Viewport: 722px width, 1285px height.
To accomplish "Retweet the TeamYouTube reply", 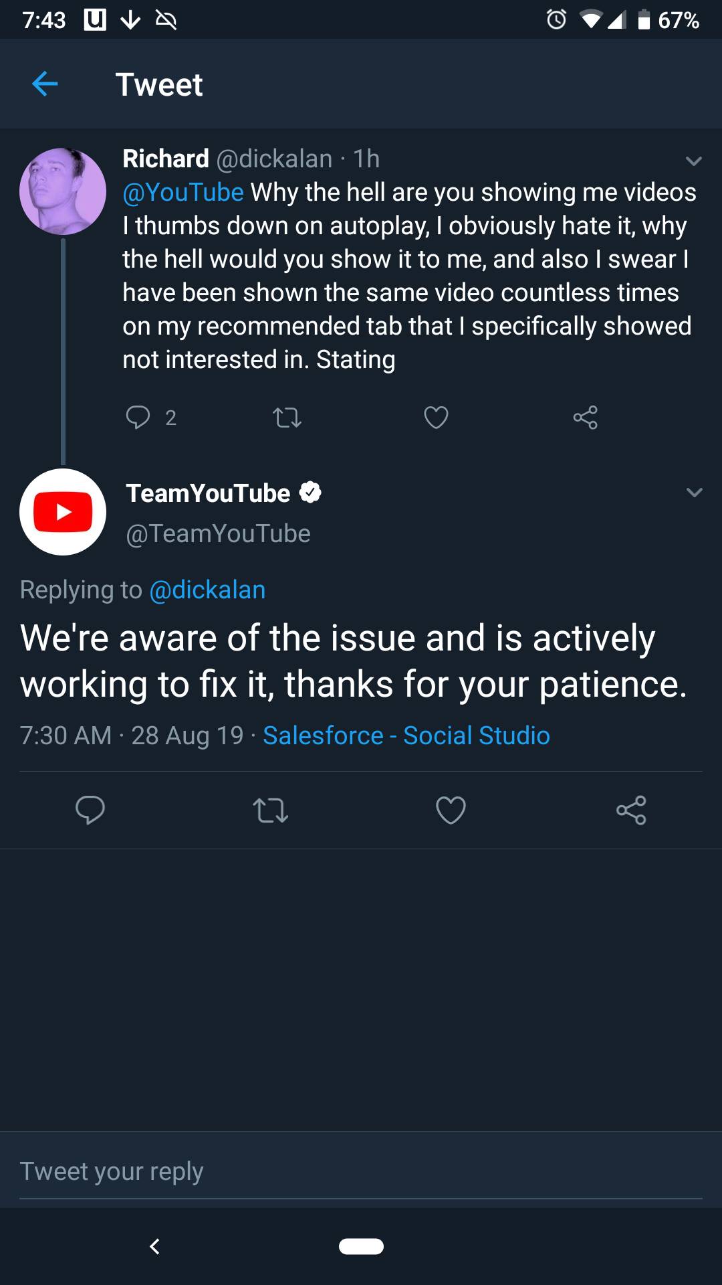I will (x=271, y=810).
